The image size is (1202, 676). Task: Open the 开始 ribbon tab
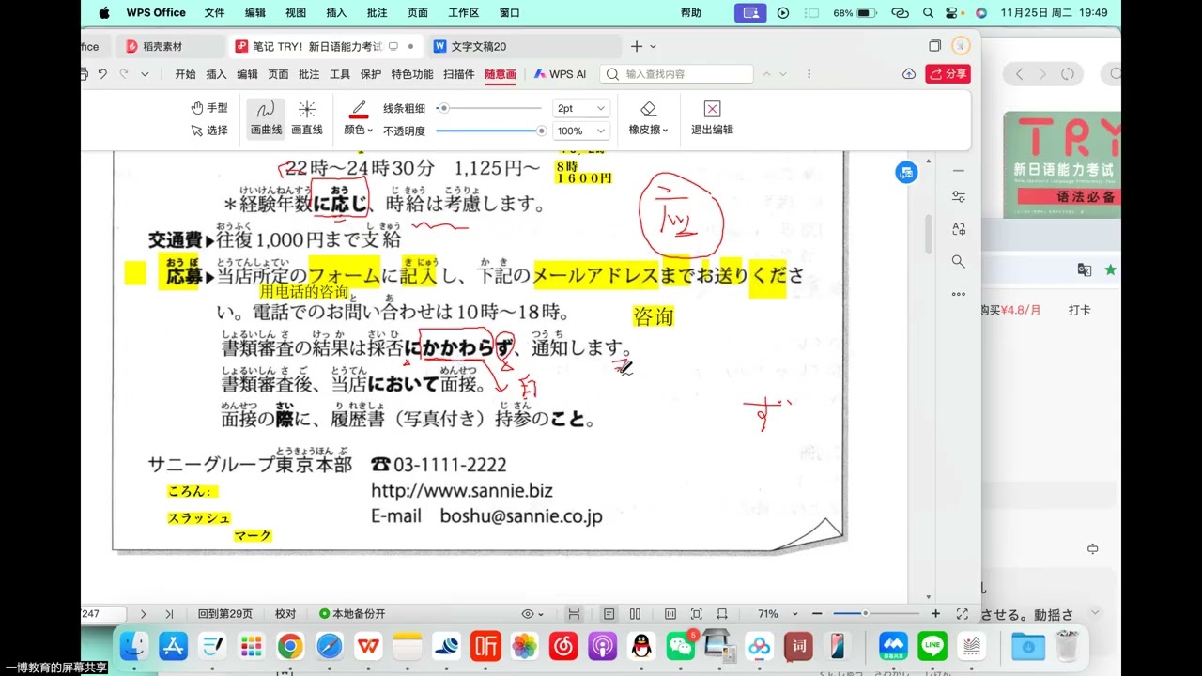pyautogui.click(x=186, y=74)
